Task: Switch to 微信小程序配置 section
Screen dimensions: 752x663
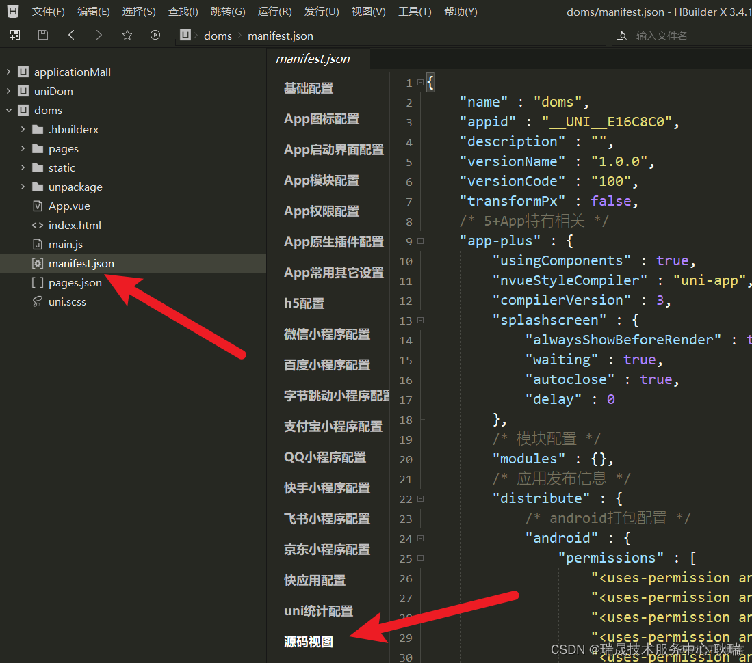Action: point(326,334)
